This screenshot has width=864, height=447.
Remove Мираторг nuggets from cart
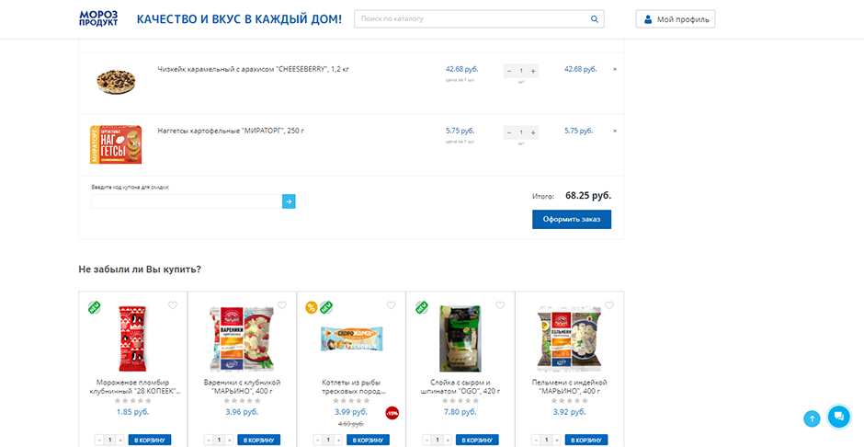(615, 132)
